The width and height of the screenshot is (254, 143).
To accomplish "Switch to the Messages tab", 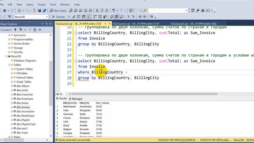I will pyautogui.click(x=75, y=99).
